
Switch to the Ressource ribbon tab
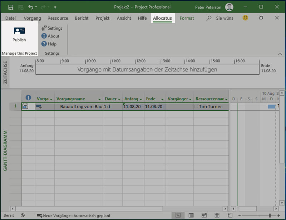coord(58,18)
